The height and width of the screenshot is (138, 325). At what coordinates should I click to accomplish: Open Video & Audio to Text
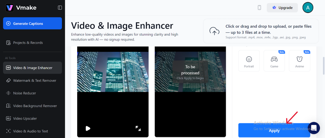(30, 131)
